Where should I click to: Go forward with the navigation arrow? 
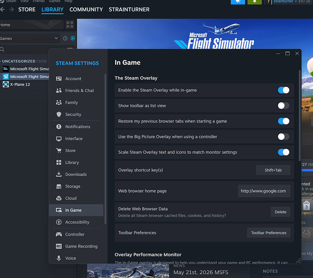point(12,10)
